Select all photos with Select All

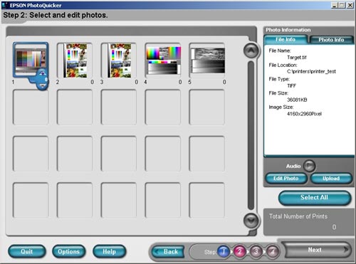pos(315,198)
